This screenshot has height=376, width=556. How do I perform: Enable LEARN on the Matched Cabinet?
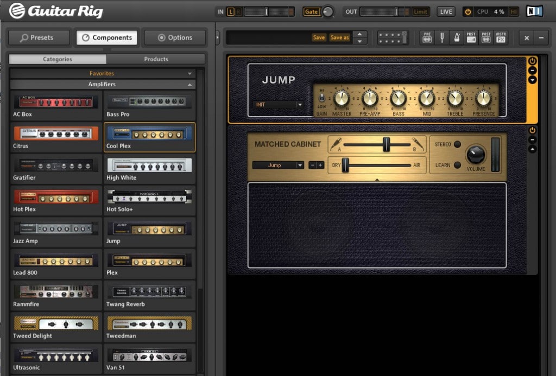click(457, 165)
